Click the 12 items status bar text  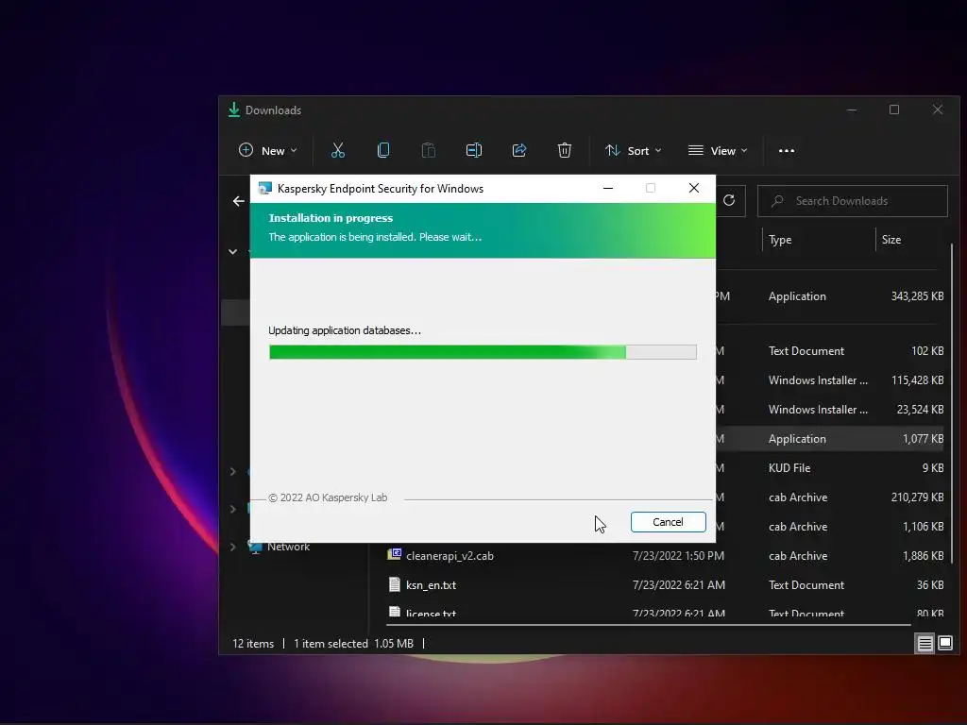(253, 644)
